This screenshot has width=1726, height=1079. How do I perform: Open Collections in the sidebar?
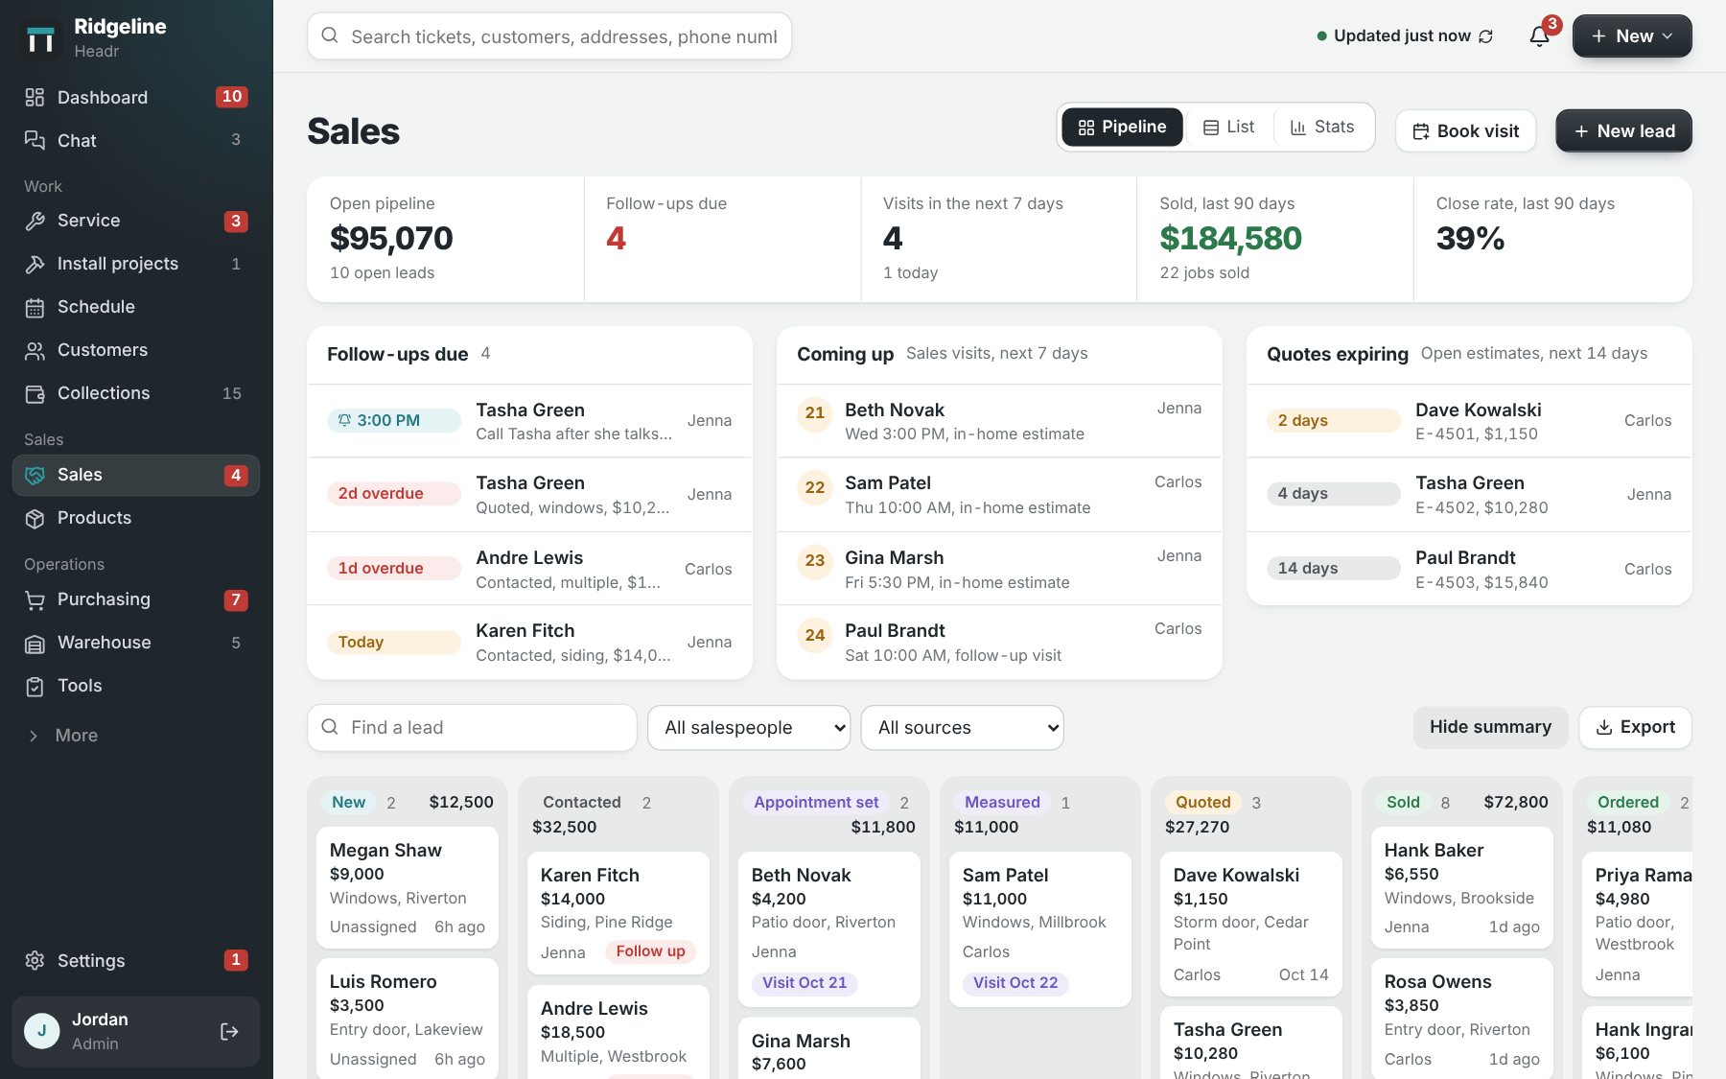tap(136, 393)
